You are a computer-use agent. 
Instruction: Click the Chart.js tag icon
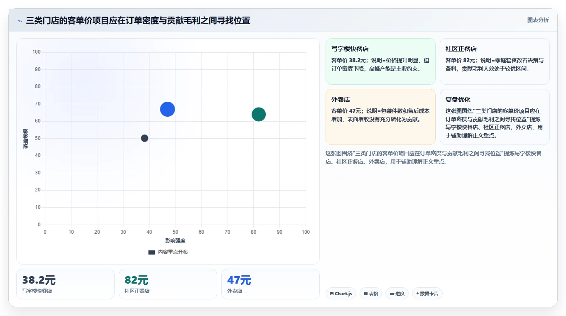click(331, 294)
